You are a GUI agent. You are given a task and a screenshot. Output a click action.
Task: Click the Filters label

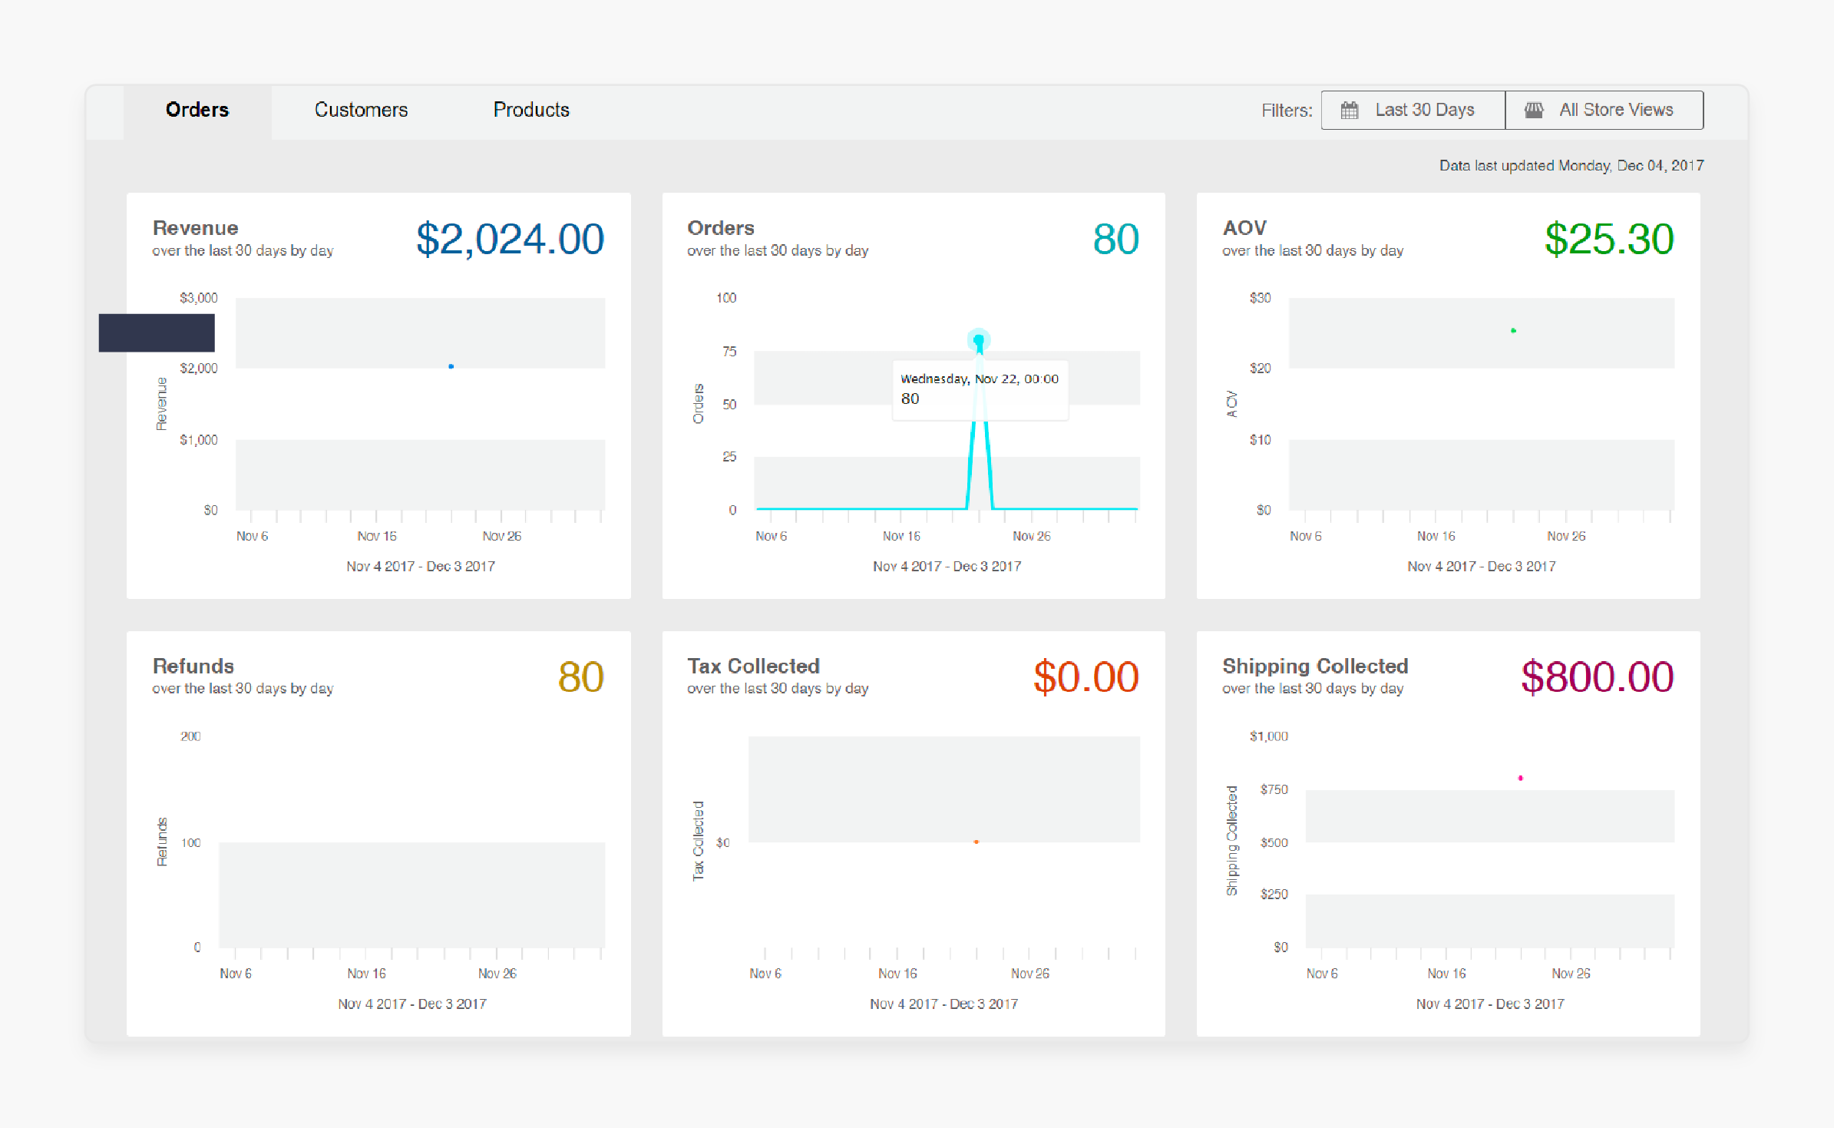1287,111
